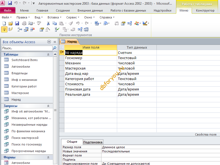Open the Работа с базами данных tab
Screen dimensions: 220x165
click(x=128, y=10)
